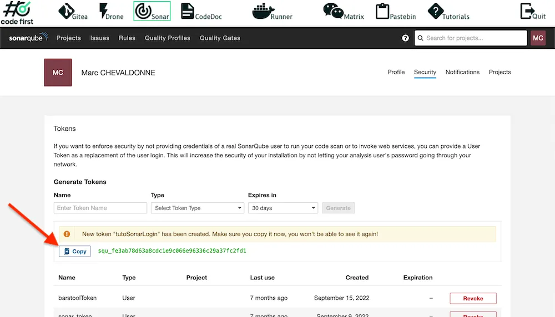
Task: Switch to the Notifications tab
Action: pyautogui.click(x=462, y=72)
